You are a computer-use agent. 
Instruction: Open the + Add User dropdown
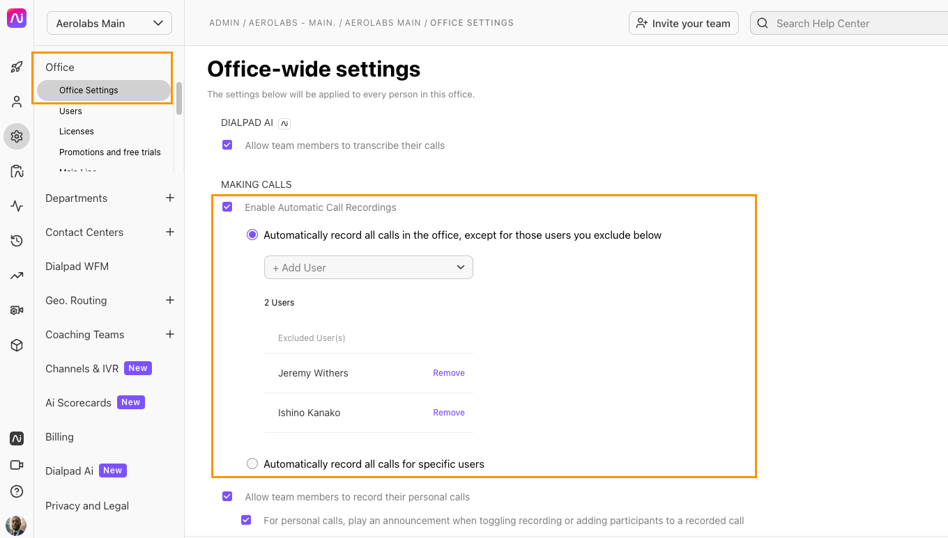(369, 267)
